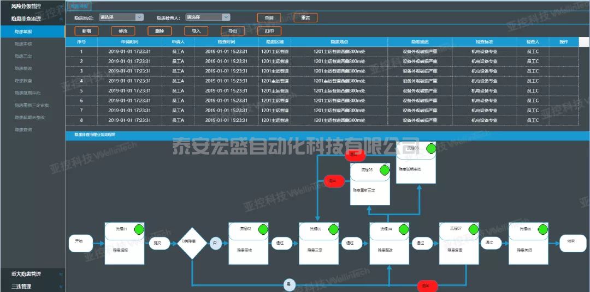Collapse the 隐患排查治理 sidebar section
Screen dimensions: 590x292
(x=60, y=19)
